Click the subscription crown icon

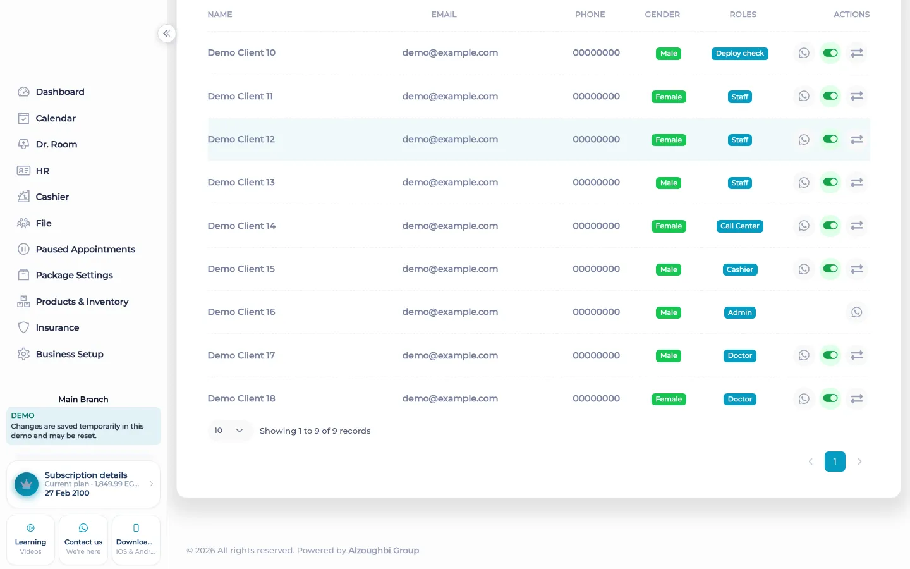27,484
